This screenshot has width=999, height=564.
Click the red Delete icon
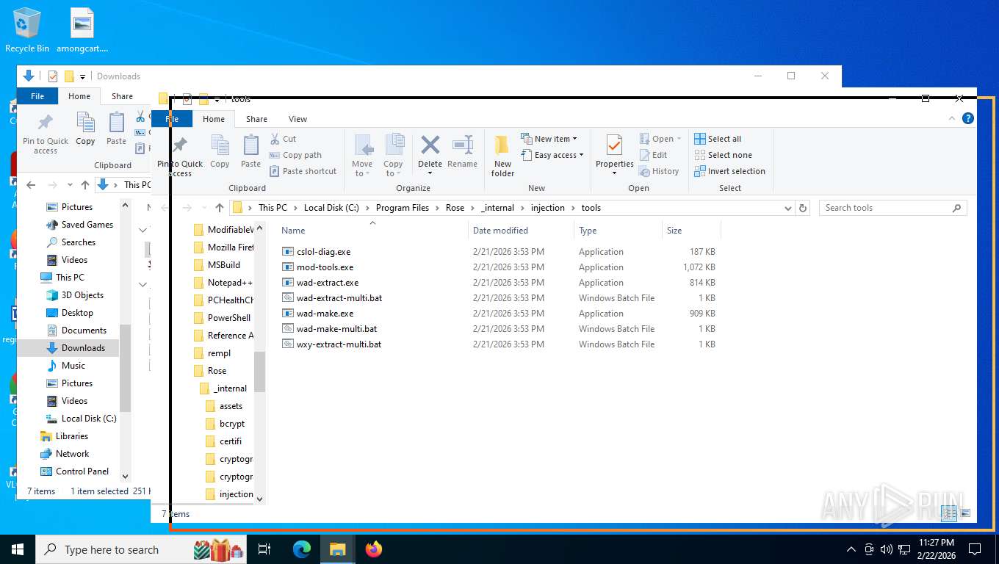[430, 145]
